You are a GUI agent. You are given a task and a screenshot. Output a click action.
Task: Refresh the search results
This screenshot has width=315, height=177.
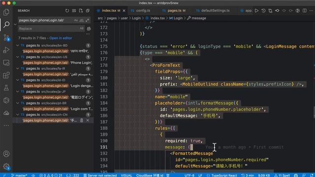coord(67,11)
